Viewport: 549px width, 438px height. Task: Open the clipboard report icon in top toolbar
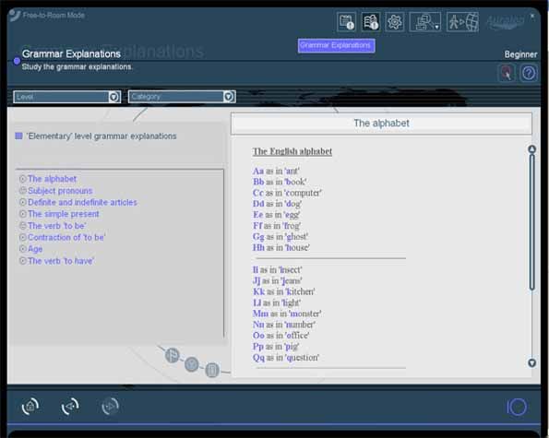pos(346,22)
